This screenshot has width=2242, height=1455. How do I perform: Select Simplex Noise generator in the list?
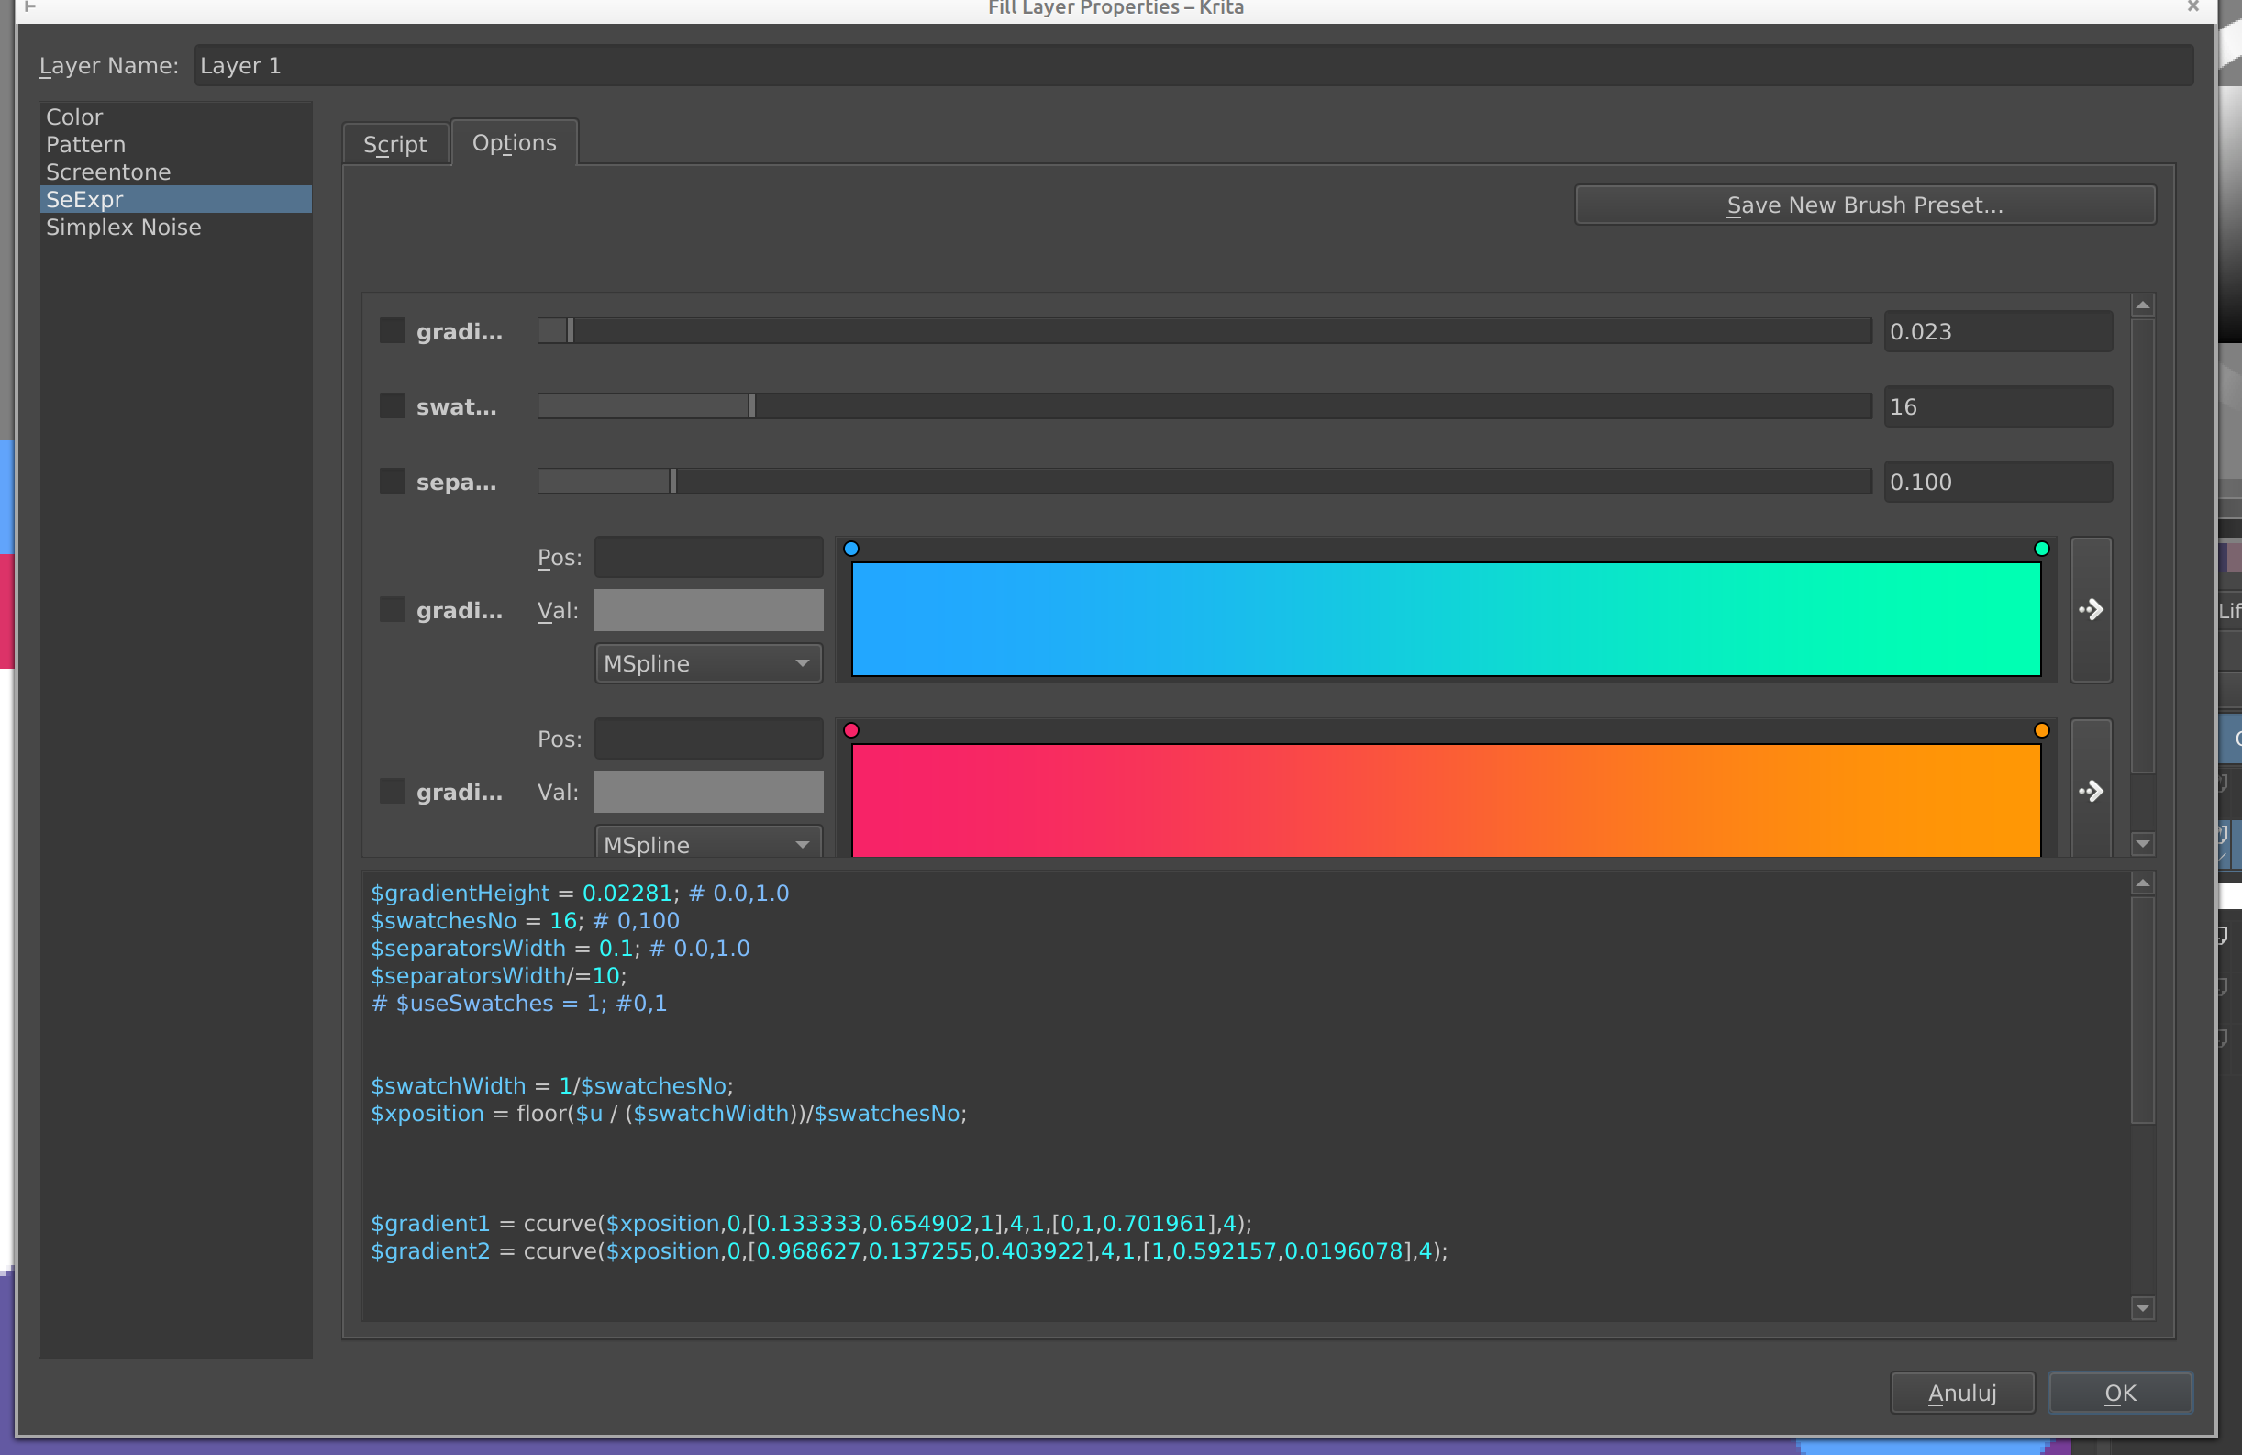click(124, 228)
